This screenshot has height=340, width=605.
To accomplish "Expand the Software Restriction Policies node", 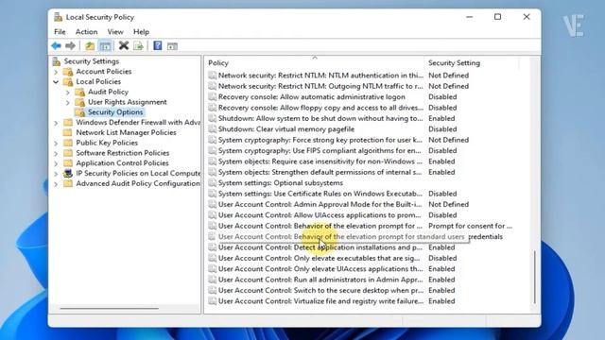I will pos(56,153).
